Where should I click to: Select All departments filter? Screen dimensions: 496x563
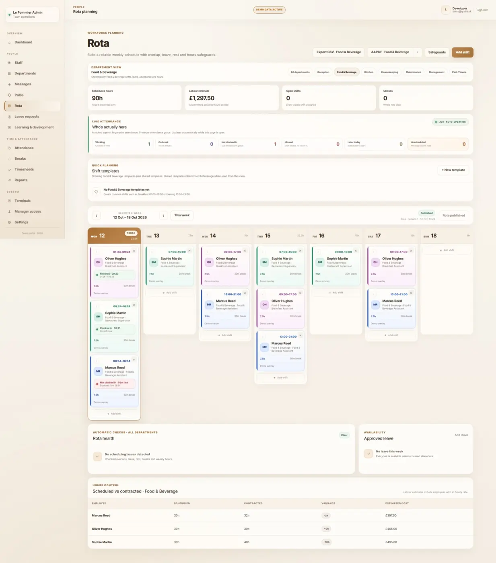coord(300,72)
